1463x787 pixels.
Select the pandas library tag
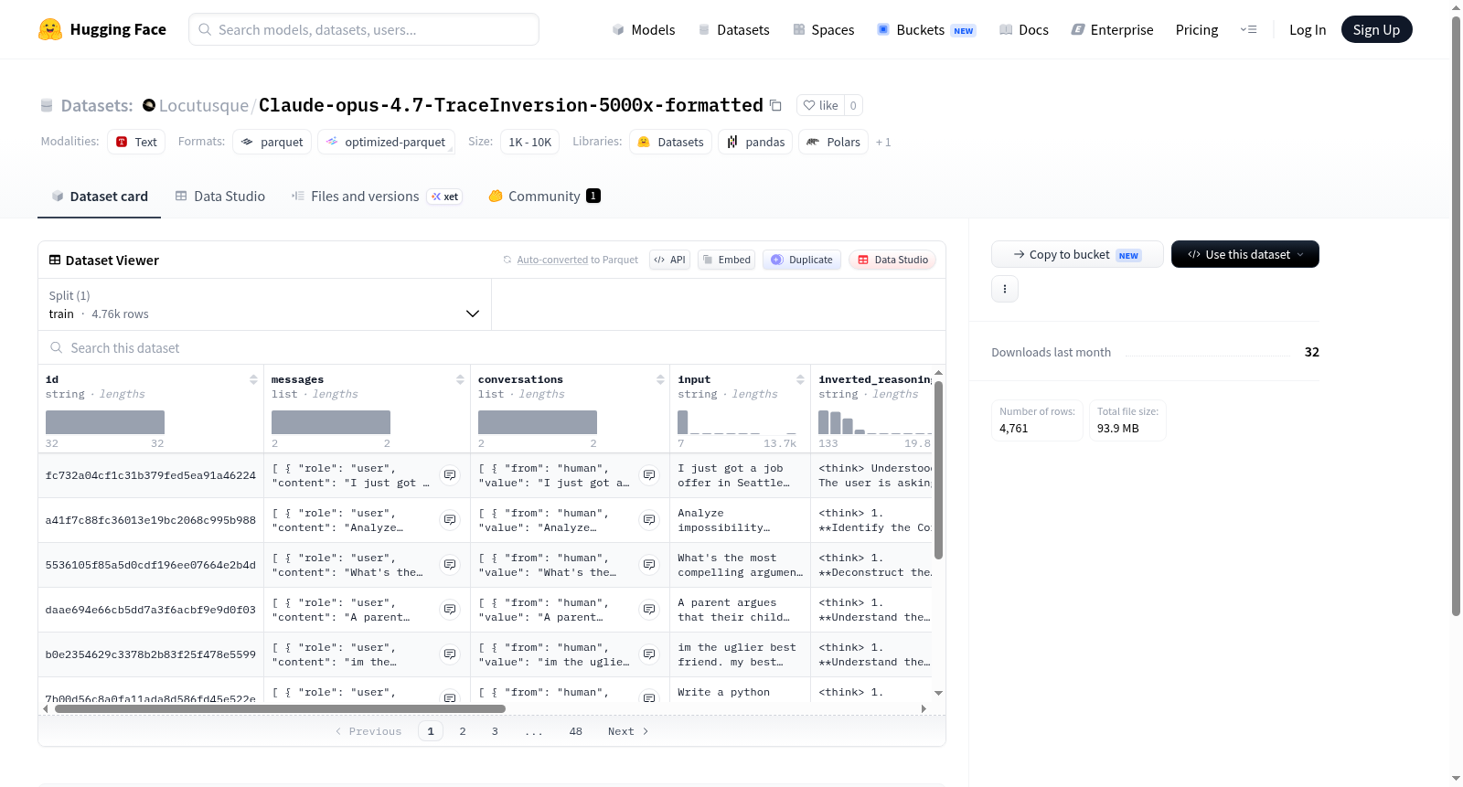pyautogui.click(x=755, y=142)
